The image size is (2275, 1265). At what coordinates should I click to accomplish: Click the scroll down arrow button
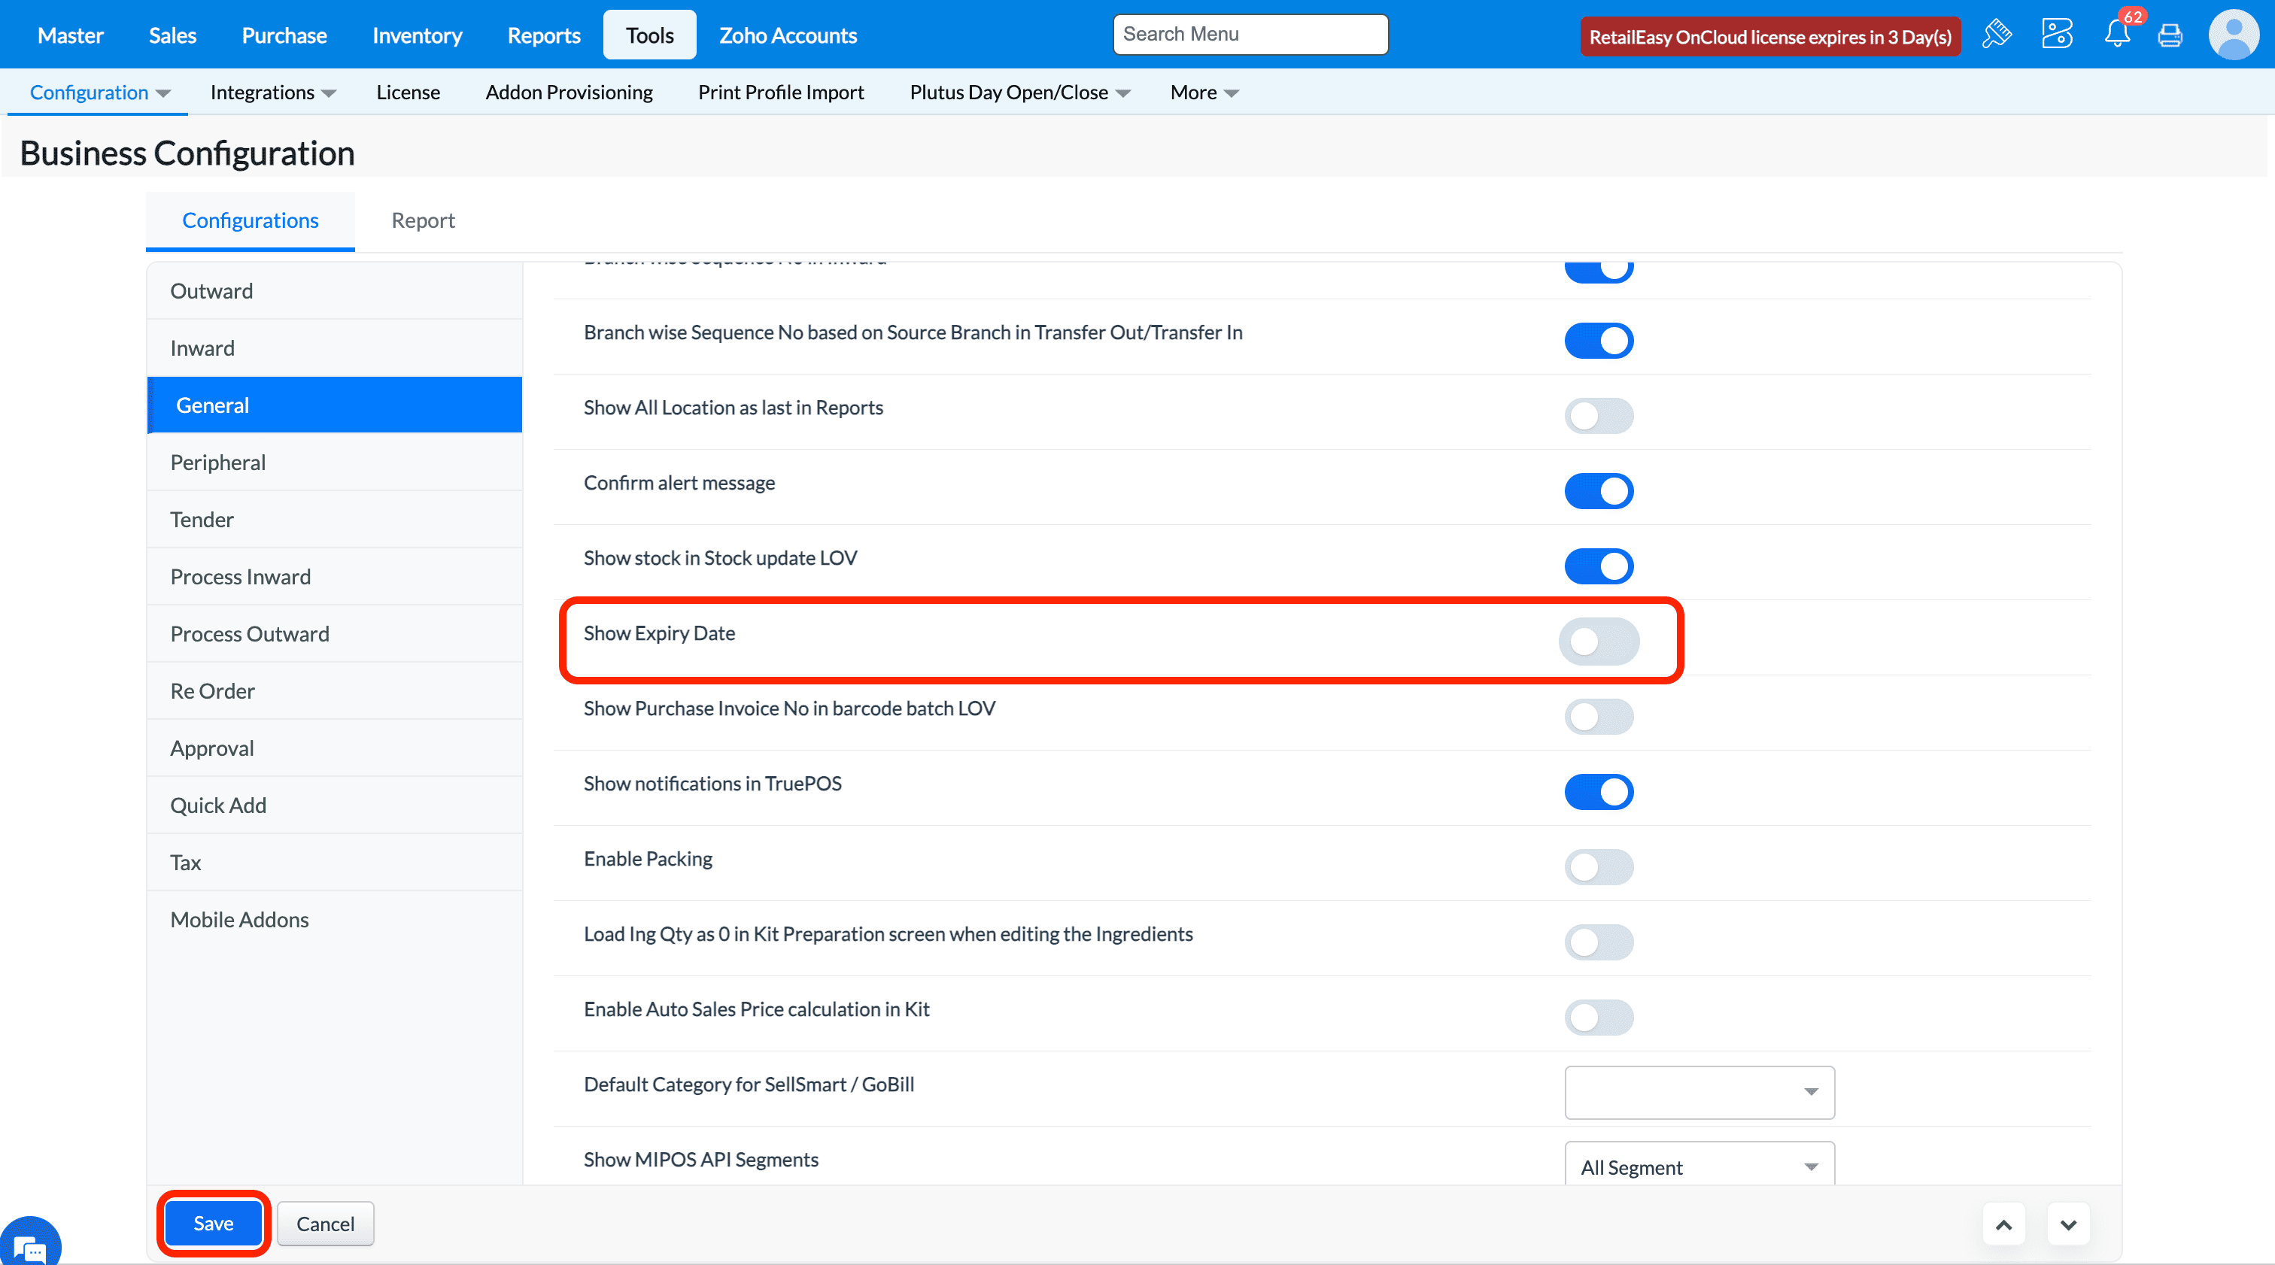click(x=2068, y=1224)
